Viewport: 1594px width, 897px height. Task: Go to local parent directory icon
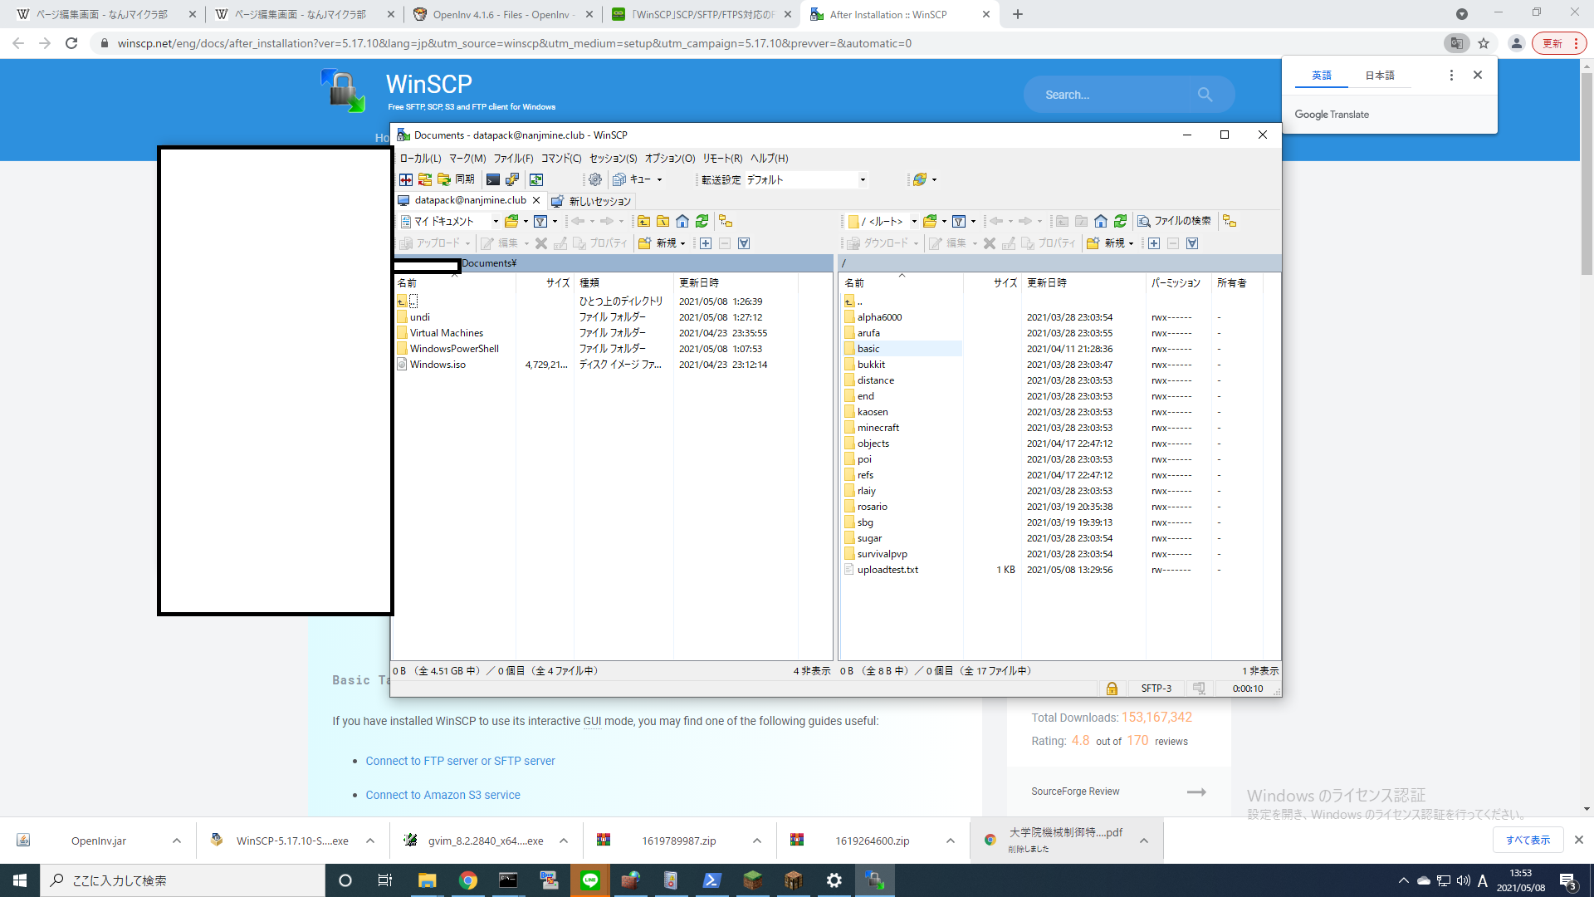point(643,221)
